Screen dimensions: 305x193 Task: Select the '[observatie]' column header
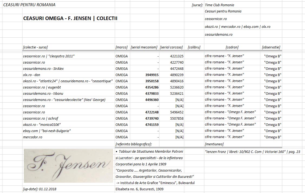coord(271,47)
